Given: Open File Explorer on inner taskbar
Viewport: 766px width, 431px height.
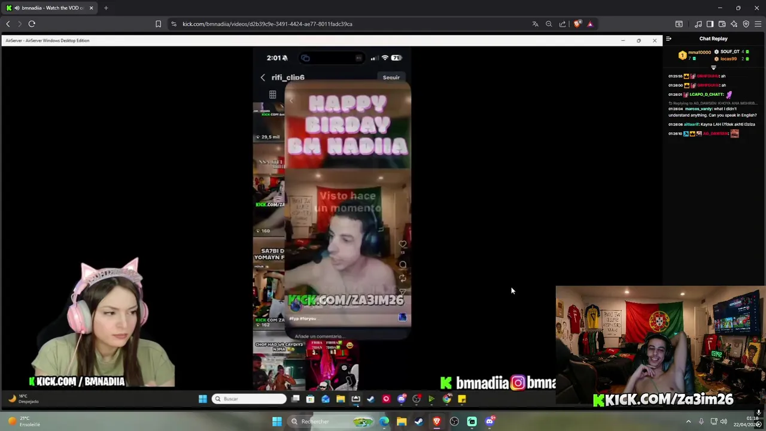Looking at the screenshot, I should point(341,399).
